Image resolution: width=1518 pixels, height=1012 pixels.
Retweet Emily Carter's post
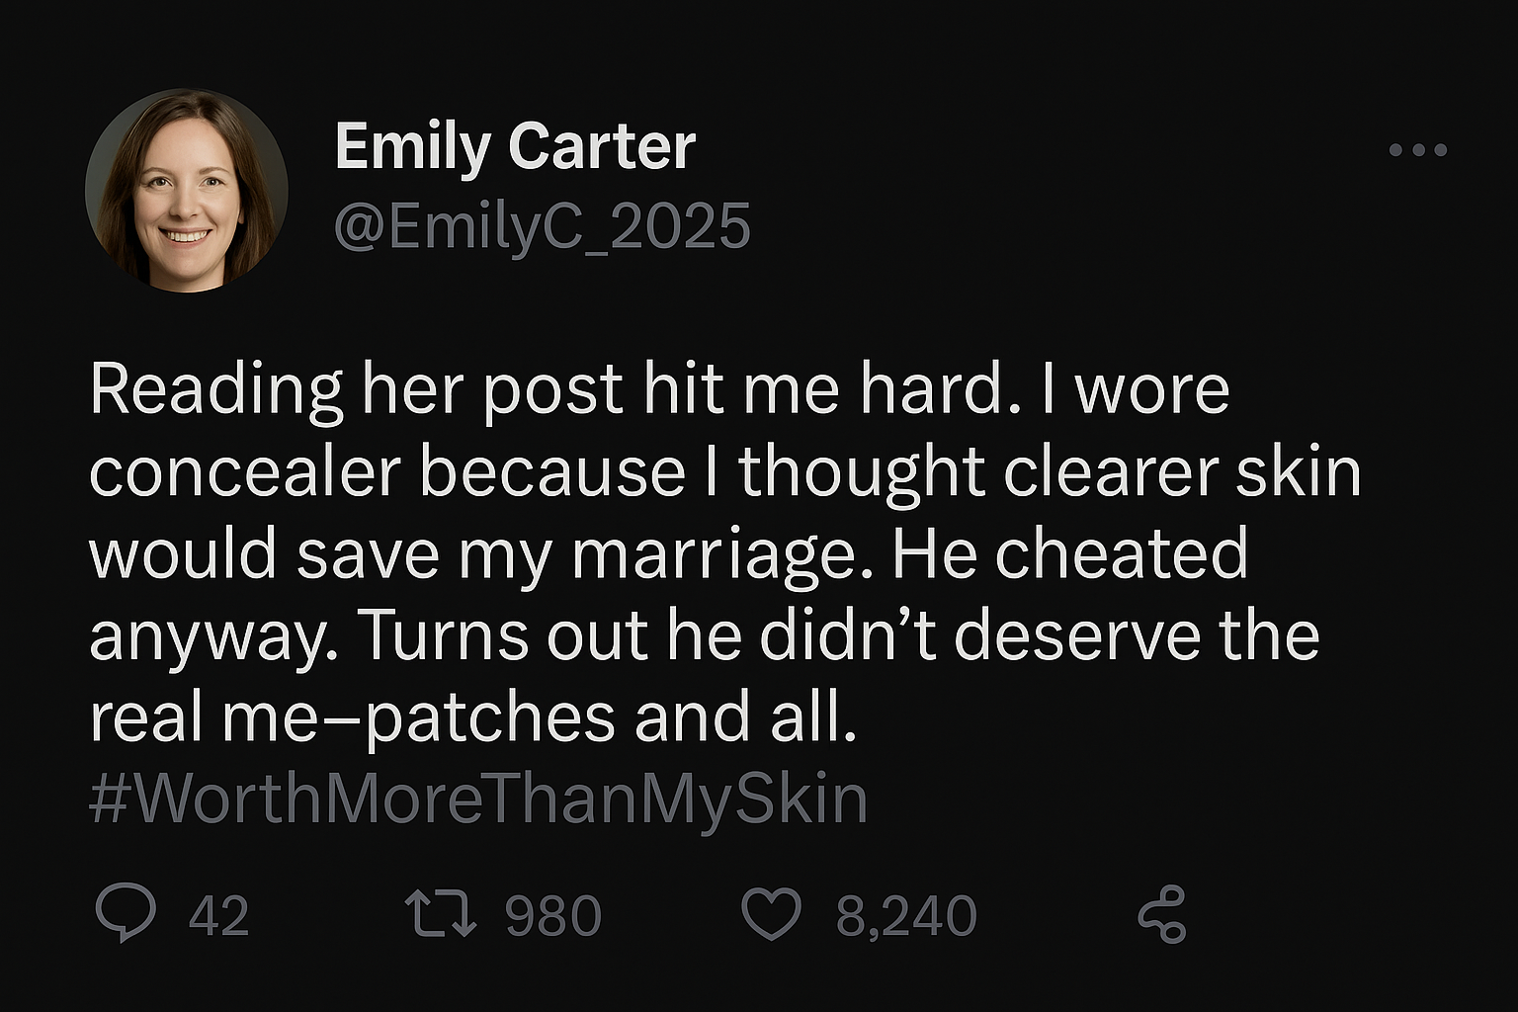(x=441, y=914)
